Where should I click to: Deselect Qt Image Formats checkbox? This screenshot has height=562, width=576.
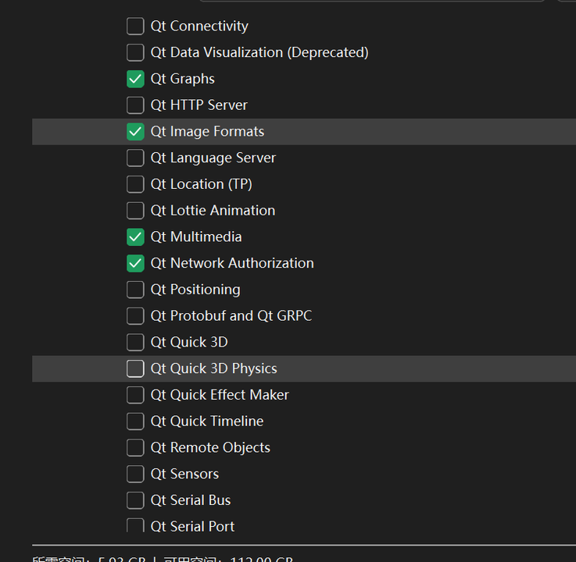[x=135, y=131]
